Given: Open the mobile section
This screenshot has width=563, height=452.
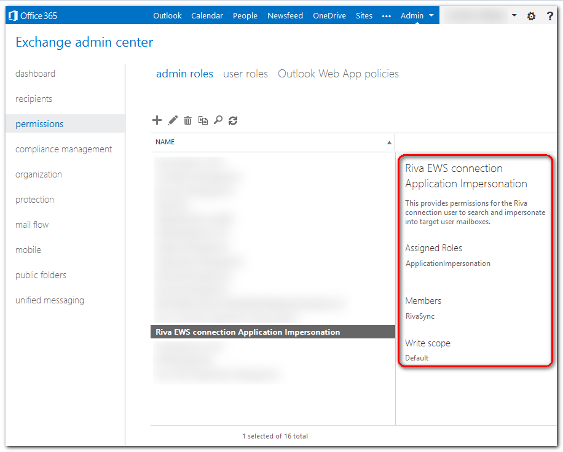Looking at the screenshot, I should pyautogui.click(x=28, y=250).
